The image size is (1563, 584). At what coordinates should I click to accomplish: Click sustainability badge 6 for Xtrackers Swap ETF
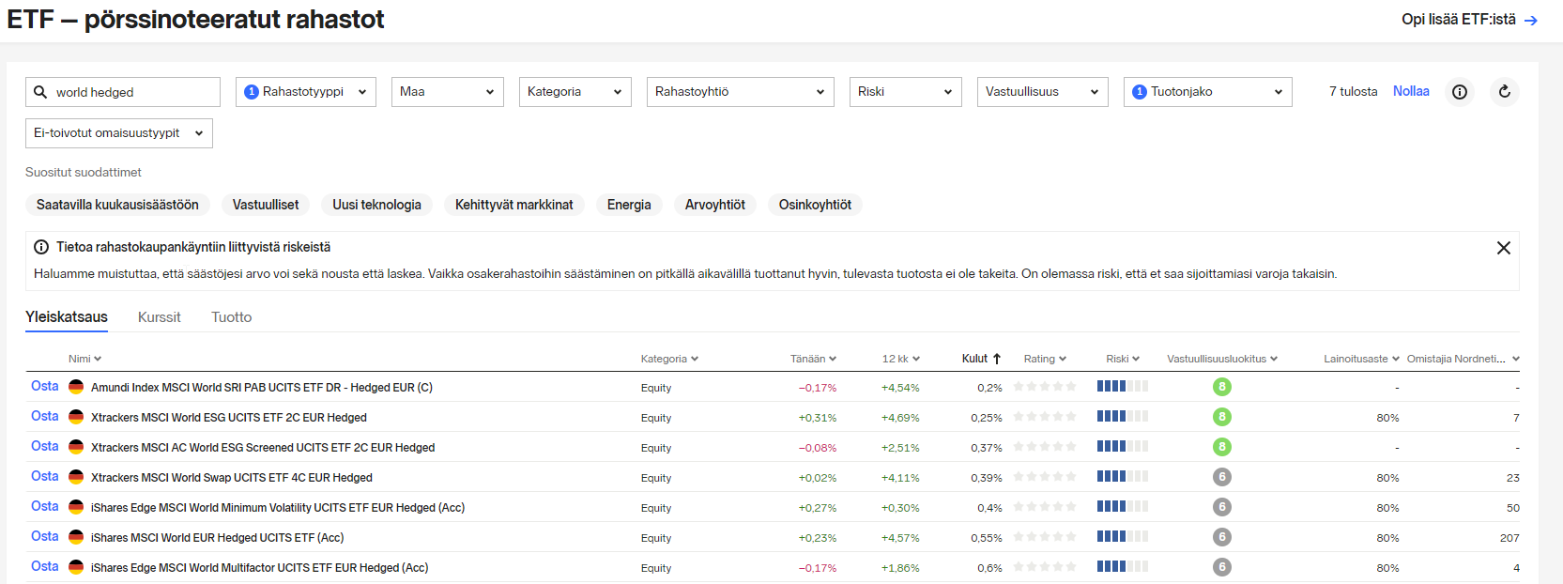[x=1221, y=477]
